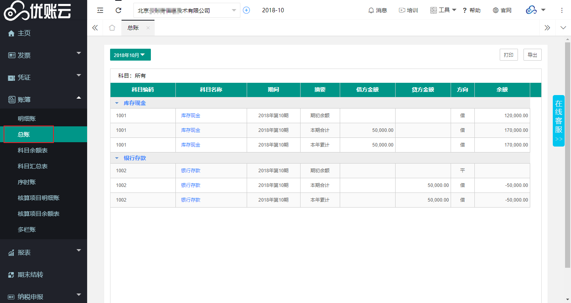Open 库存现金 link in 本年累计 row

tap(190, 145)
